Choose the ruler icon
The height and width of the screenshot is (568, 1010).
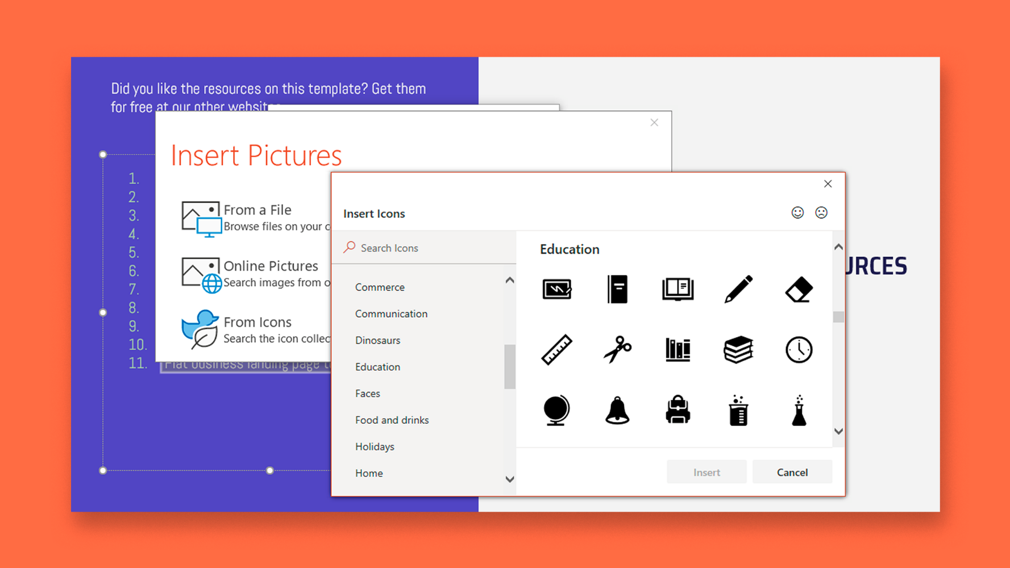pyautogui.click(x=556, y=349)
